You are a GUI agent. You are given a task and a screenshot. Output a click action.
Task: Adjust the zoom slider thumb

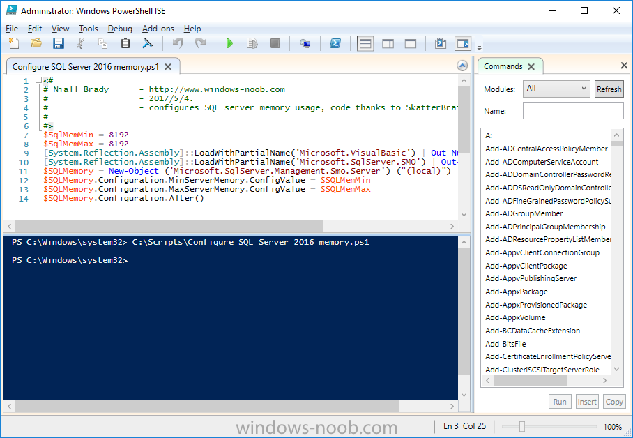521,426
